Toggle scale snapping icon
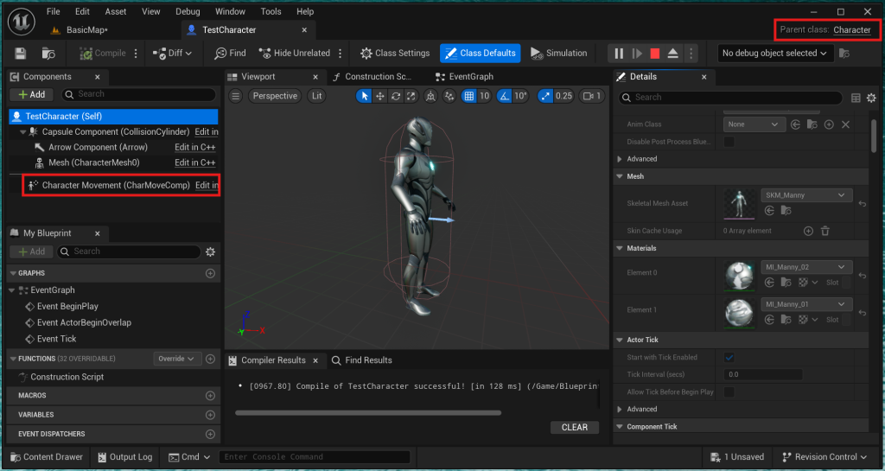The width and height of the screenshot is (885, 471). [545, 96]
